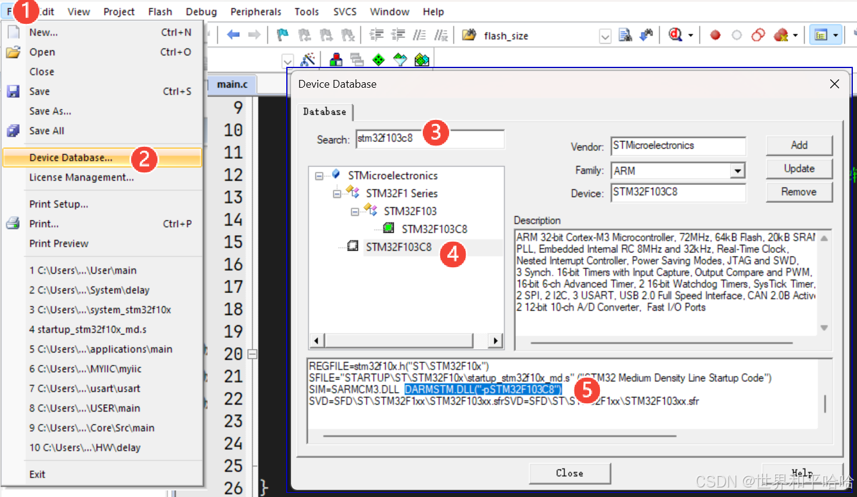Select STM32F103C8 under STM32F103 node
The image size is (857, 497).
(x=434, y=229)
